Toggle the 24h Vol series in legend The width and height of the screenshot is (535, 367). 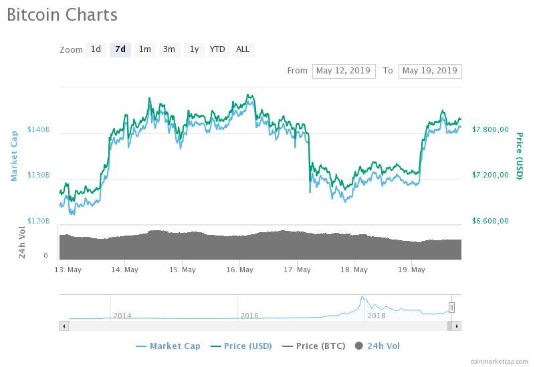point(377,346)
